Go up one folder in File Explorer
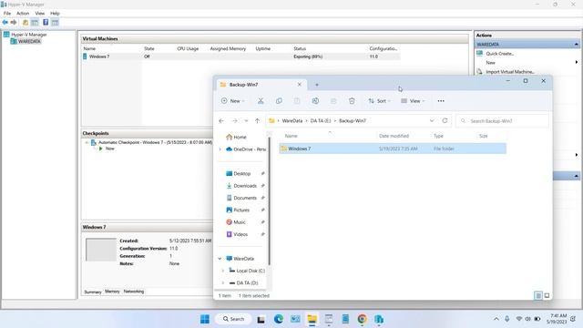The image size is (583, 328). 257,121
